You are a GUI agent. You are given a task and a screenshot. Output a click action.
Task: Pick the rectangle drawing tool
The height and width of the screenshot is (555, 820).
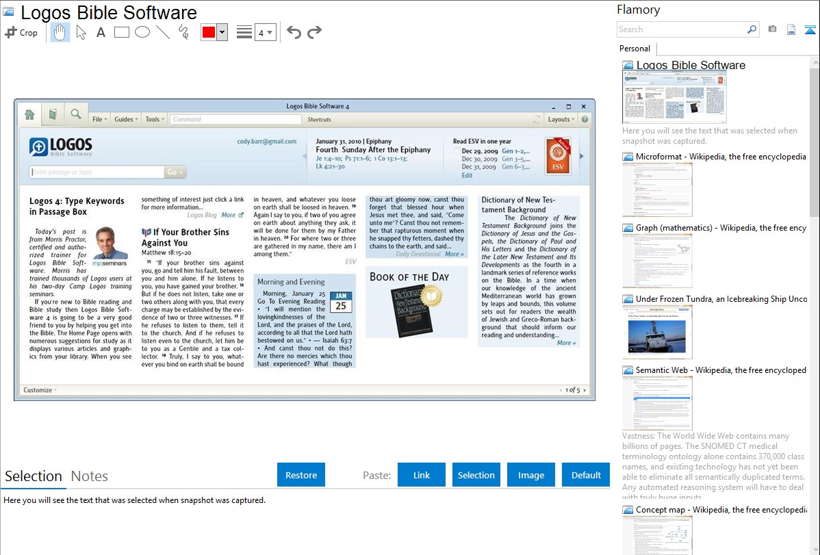[x=121, y=32]
